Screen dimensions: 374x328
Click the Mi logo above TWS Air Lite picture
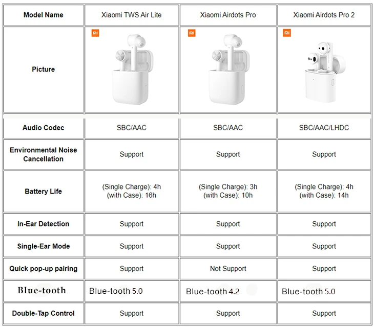point(95,33)
